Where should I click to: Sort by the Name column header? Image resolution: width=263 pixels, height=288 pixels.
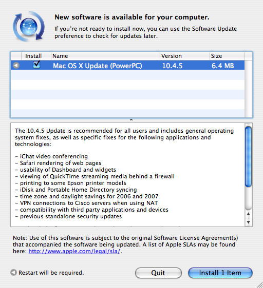click(105, 56)
